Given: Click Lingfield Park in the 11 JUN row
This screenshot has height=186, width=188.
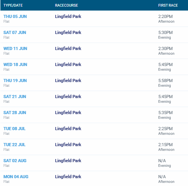Looking at the screenshot, I should (x=68, y=48).
